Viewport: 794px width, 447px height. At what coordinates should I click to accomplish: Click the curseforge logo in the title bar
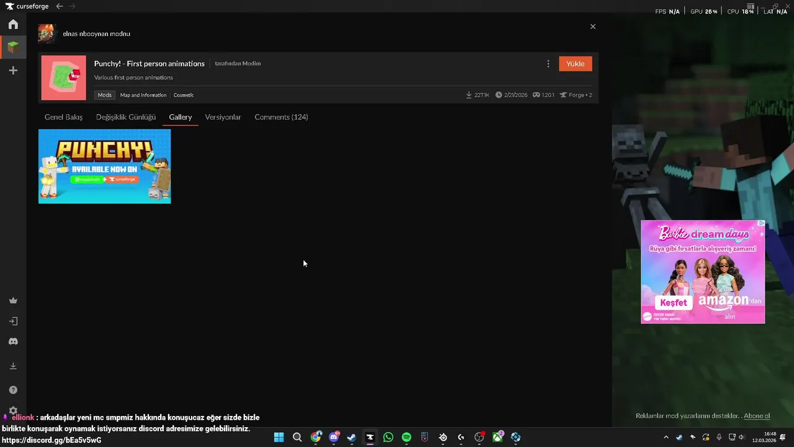pyautogui.click(x=27, y=6)
